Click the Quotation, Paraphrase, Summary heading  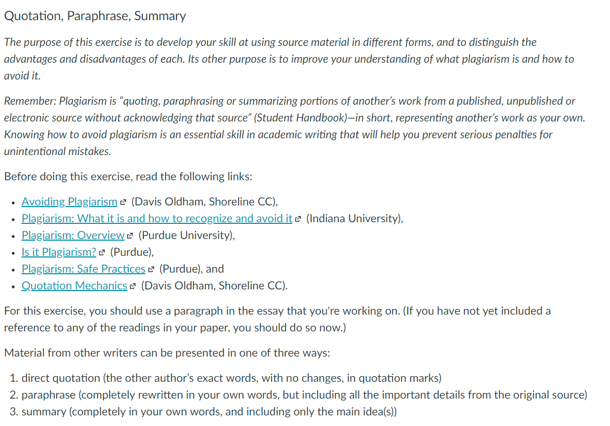click(95, 16)
